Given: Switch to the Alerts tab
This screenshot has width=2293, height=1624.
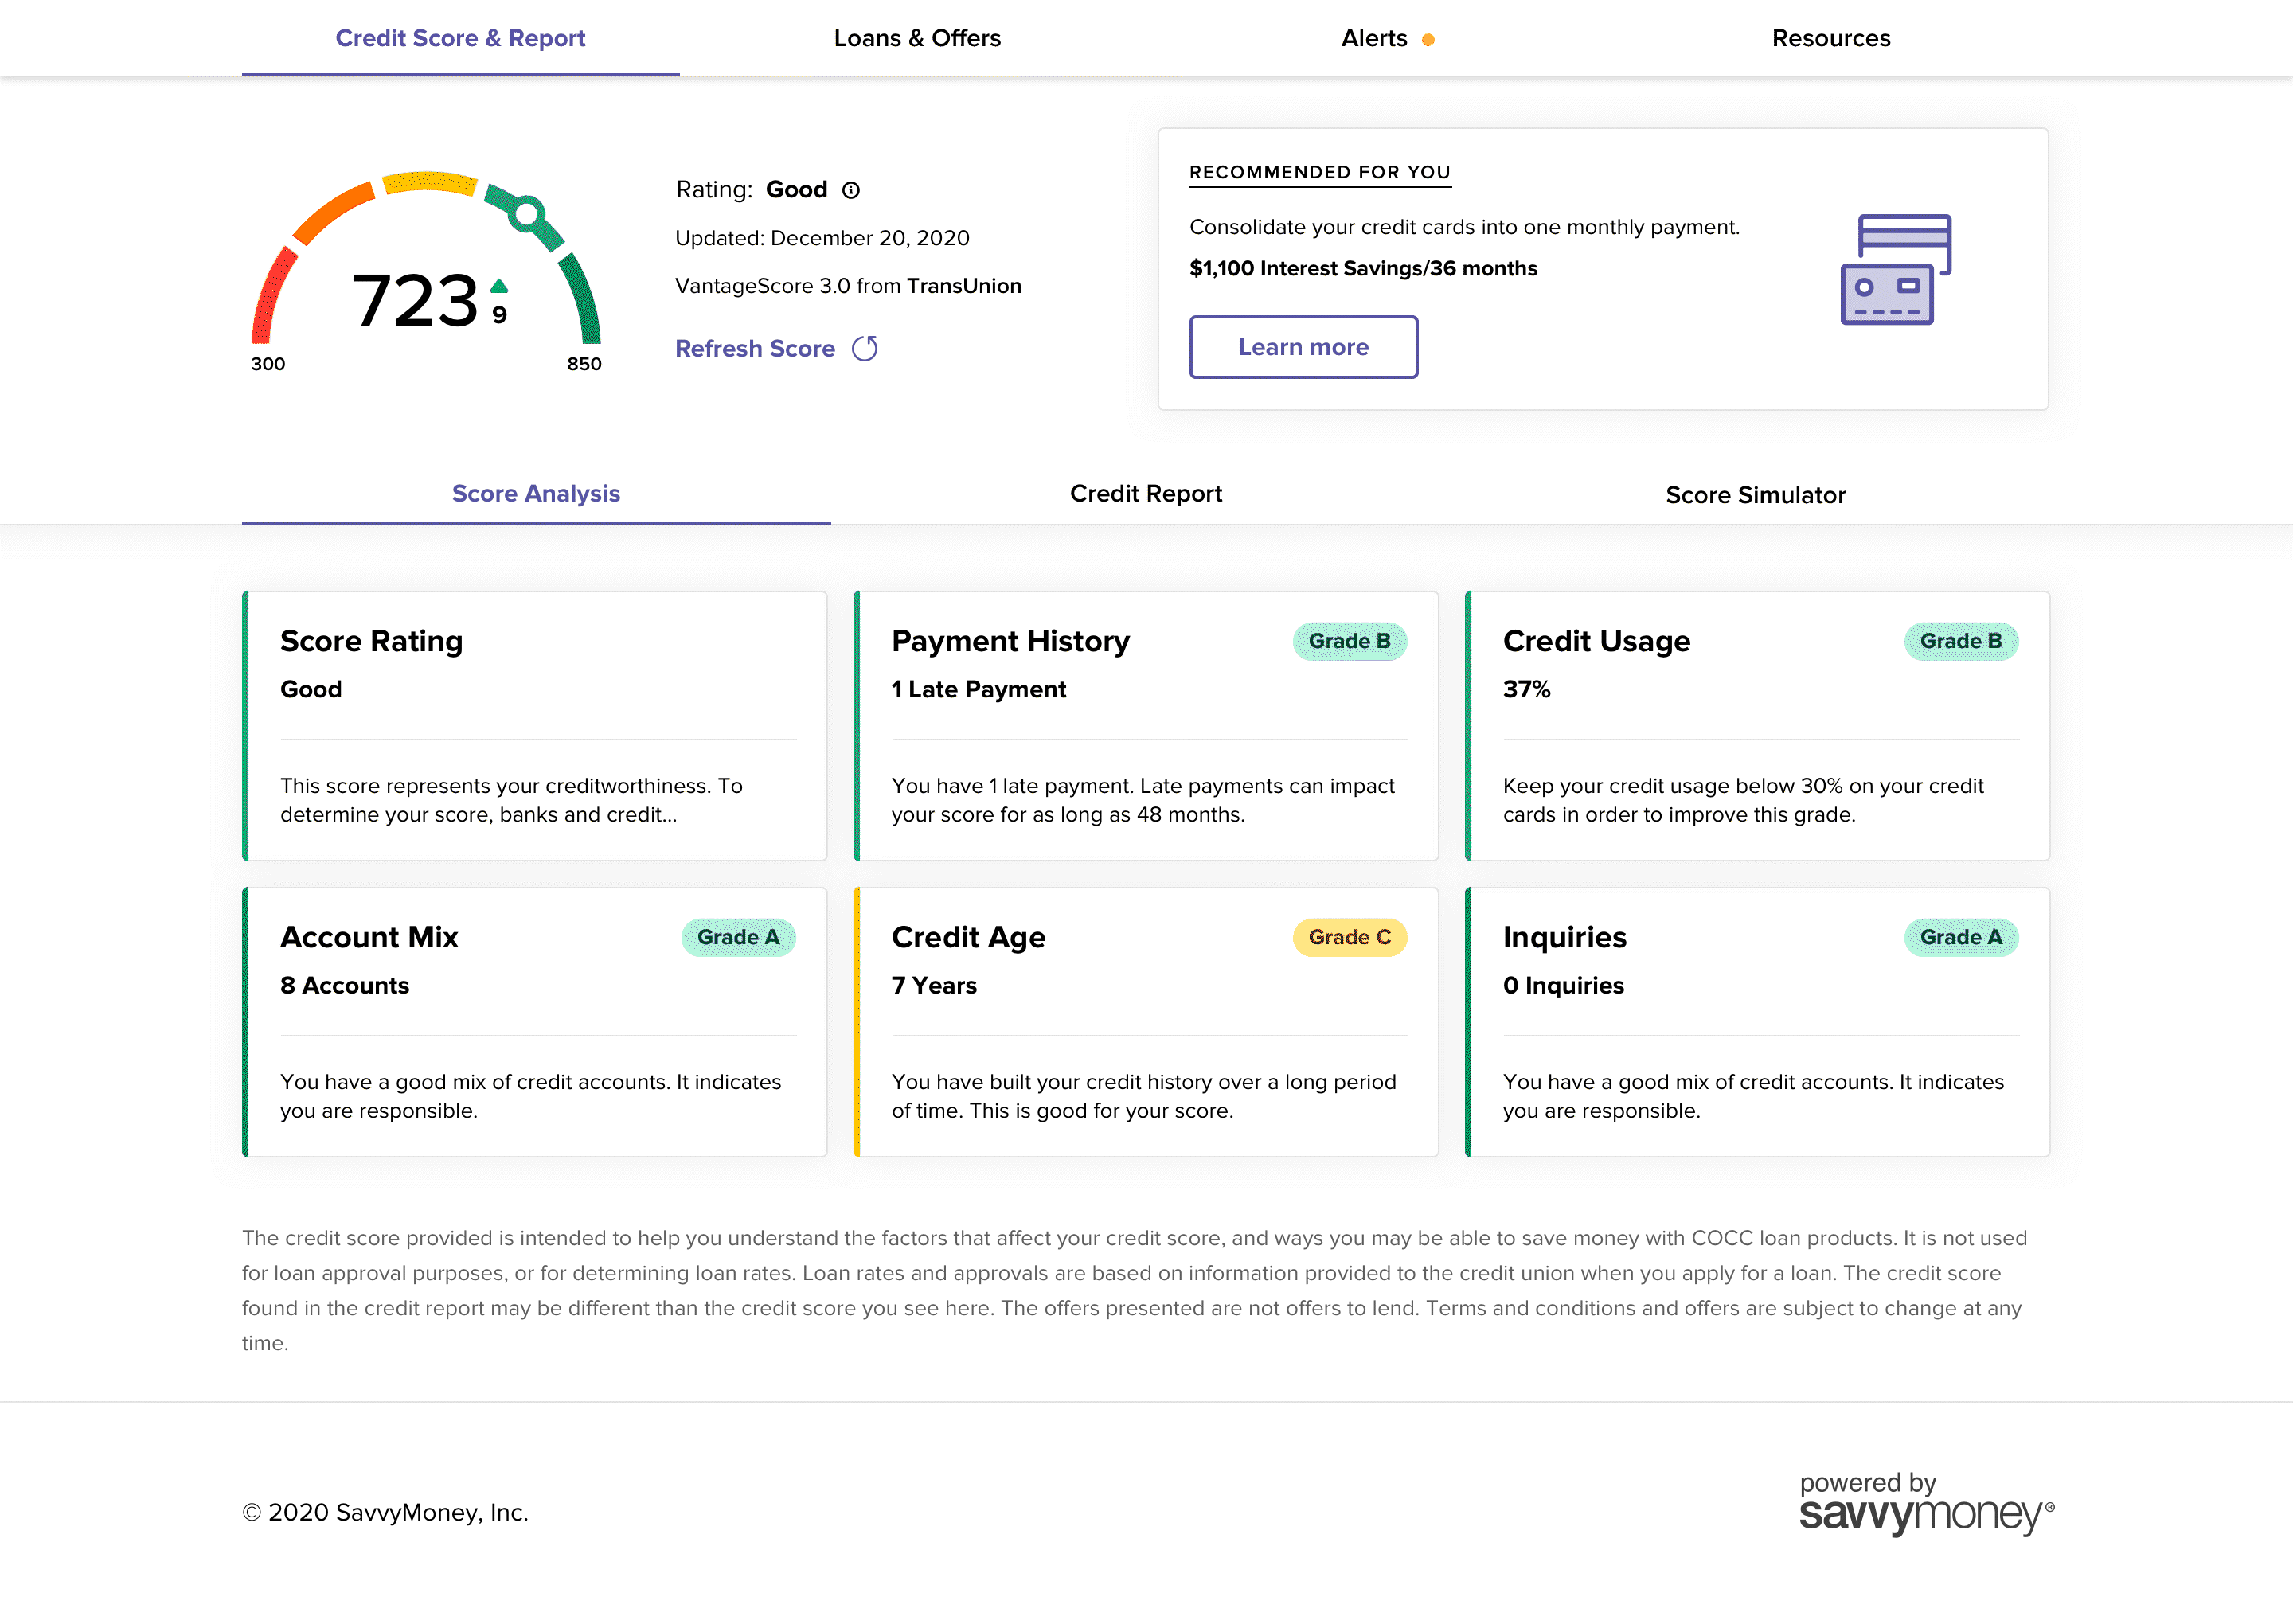Looking at the screenshot, I should [x=1374, y=38].
